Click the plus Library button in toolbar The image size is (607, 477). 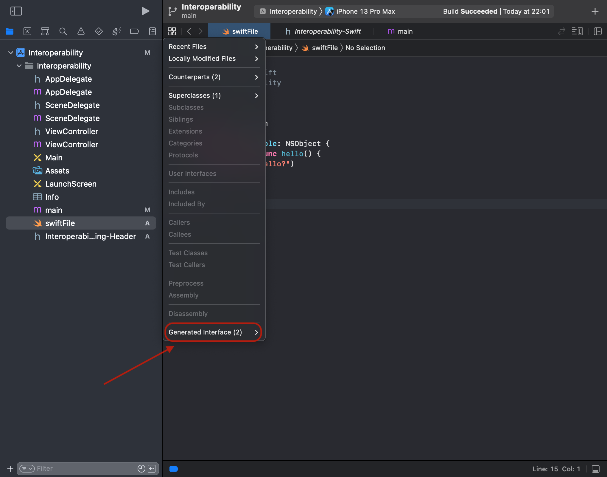pyautogui.click(x=595, y=11)
